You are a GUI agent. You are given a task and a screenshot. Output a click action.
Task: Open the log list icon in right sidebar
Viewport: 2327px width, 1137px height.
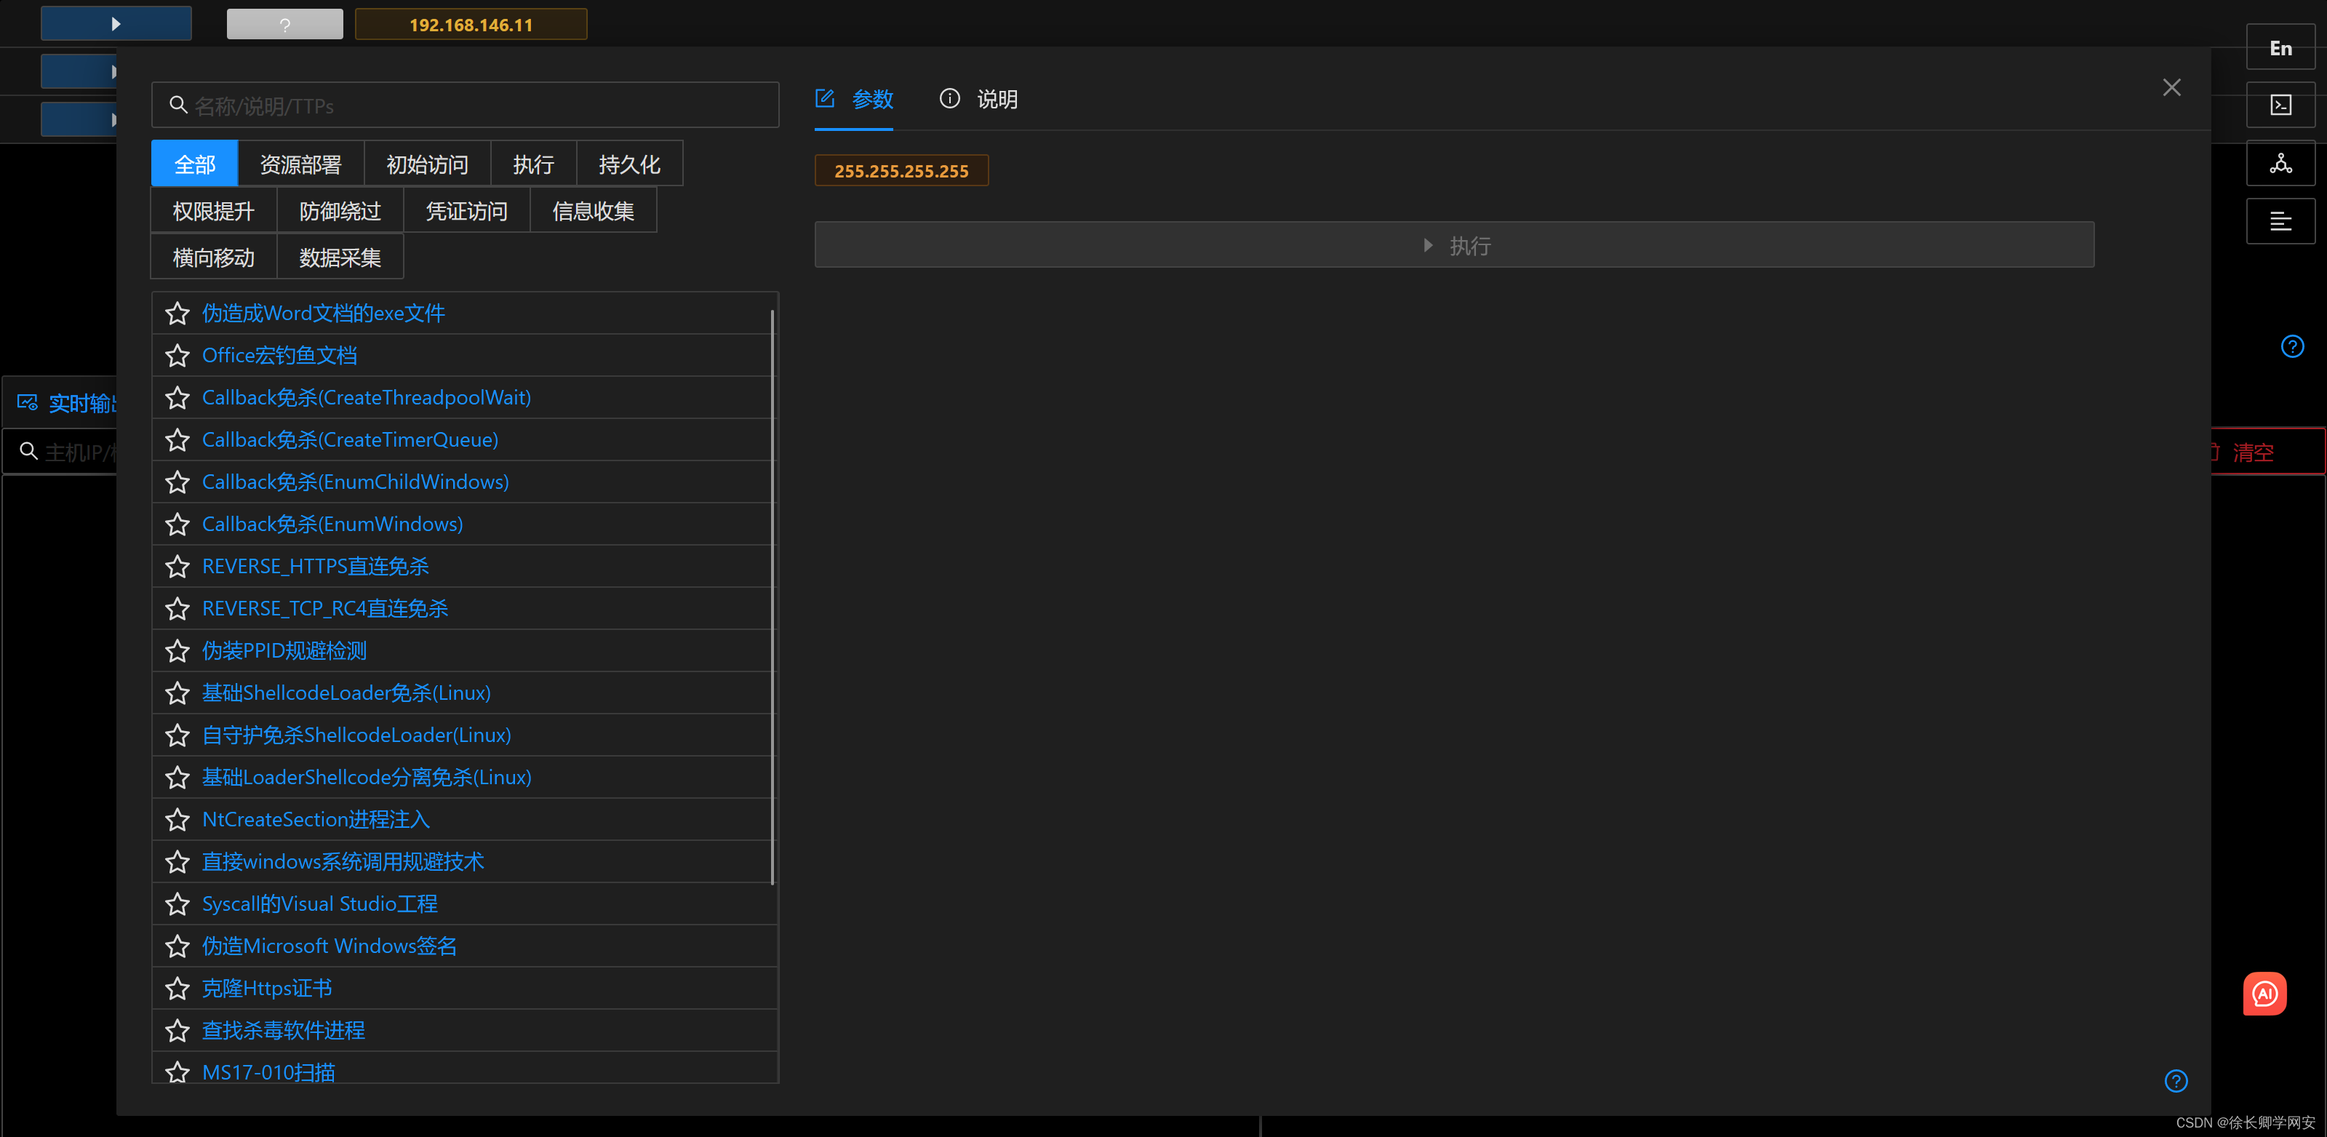(x=2280, y=221)
